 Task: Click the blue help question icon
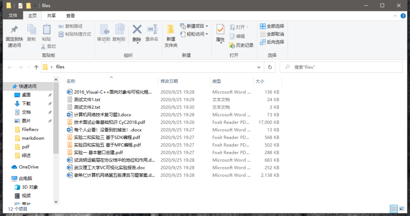click(403, 16)
